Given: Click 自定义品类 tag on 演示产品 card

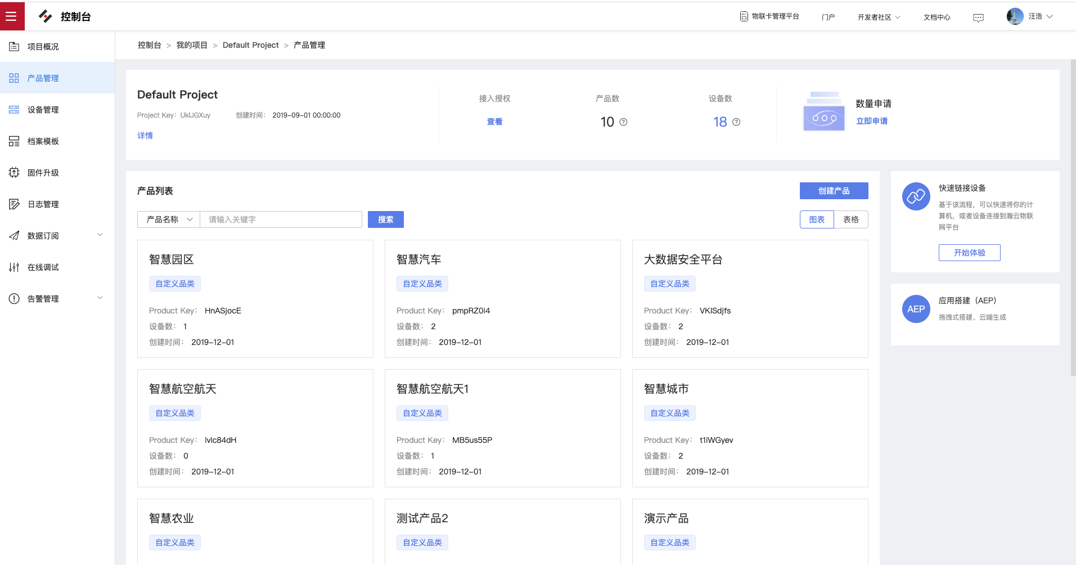Looking at the screenshot, I should [670, 542].
